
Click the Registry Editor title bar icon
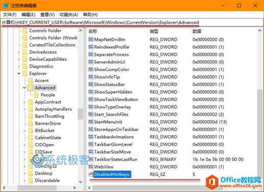pyautogui.click(x=6, y=6)
